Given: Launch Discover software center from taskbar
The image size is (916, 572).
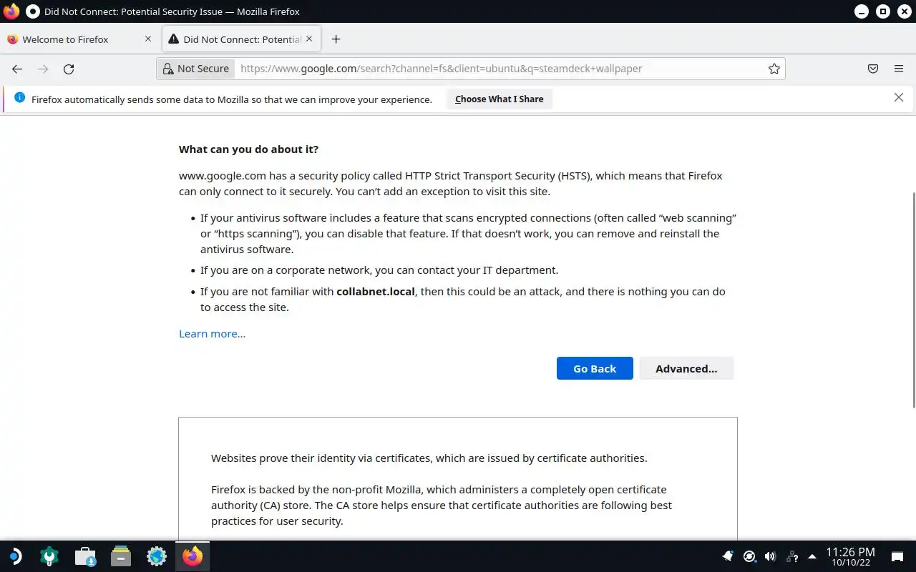Looking at the screenshot, I should pyautogui.click(x=85, y=556).
